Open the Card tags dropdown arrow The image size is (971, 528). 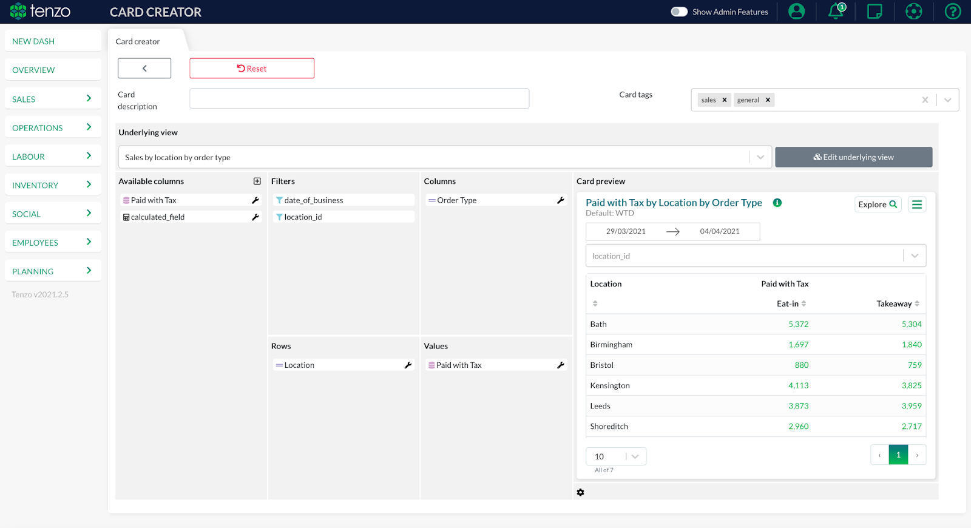coord(947,100)
